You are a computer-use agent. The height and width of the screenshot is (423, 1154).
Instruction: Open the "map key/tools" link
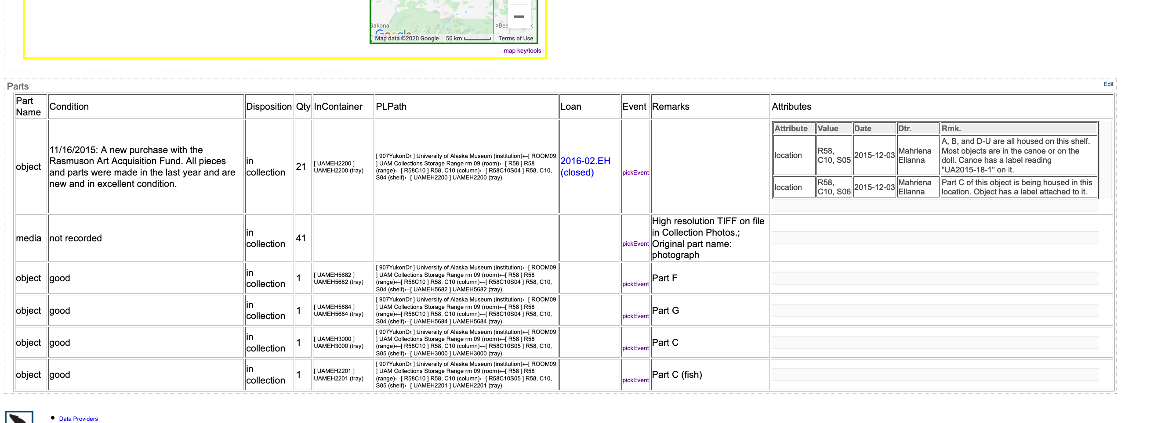(x=522, y=50)
